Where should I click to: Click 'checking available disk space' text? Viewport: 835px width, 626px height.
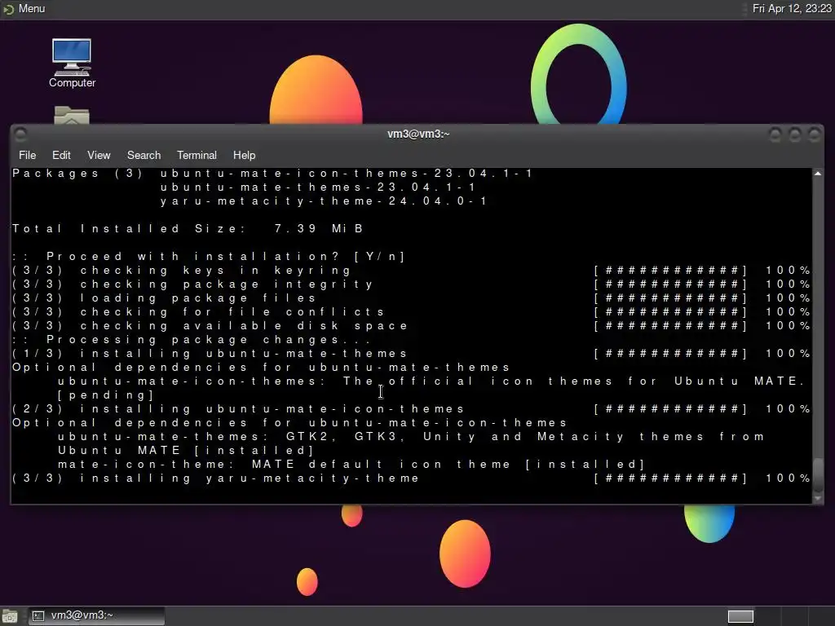click(x=243, y=326)
